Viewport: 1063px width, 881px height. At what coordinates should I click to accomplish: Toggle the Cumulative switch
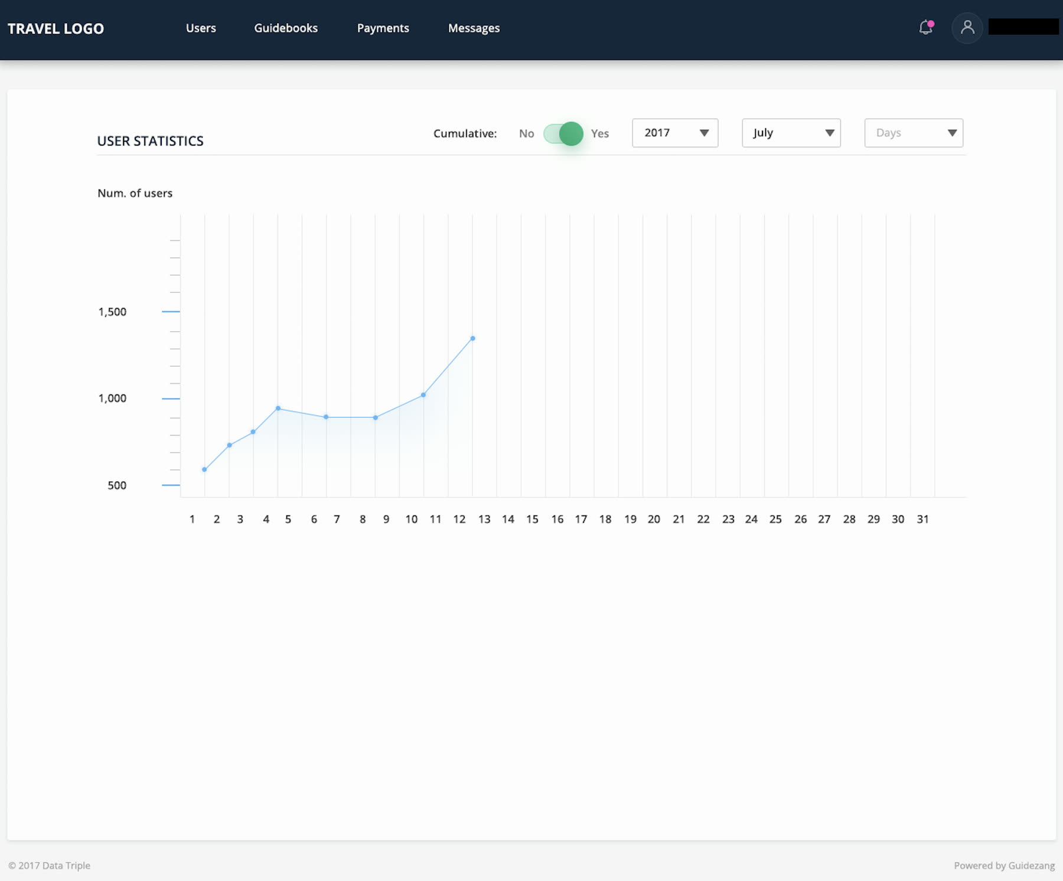pyautogui.click(x=563, y=133)
